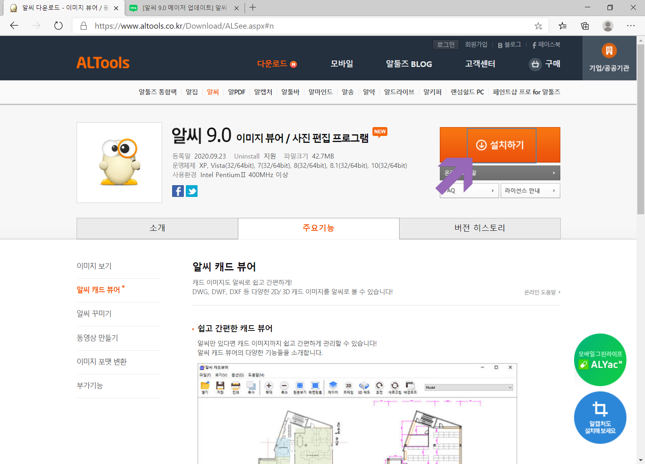This screenshot has width=645, height=464.
Task: Switch to the 알씨 9.0 메이저 업데이트 tab
Action: [x=185, y=8]
